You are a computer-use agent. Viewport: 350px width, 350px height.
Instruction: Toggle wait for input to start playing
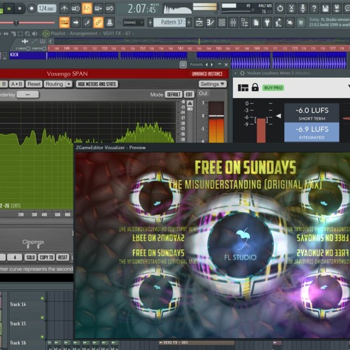pyautogui.click(x=76, y=8)
